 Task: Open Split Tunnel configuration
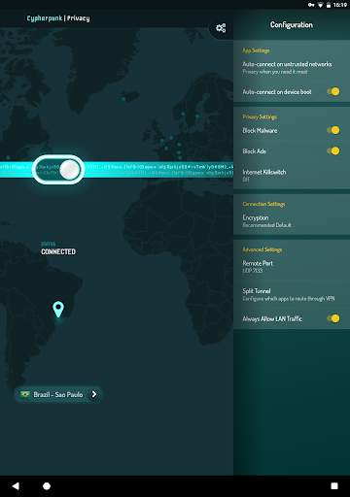click(292, 294)
